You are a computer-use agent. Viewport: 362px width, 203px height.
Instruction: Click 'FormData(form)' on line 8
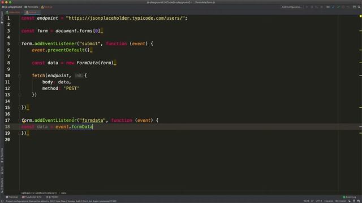pos(95,63)
